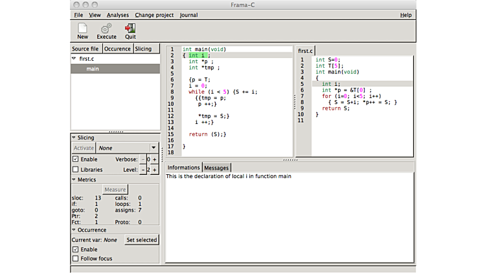Decrease slicing Level with minus button
487x273 pixels.
(x=143, y=170)
